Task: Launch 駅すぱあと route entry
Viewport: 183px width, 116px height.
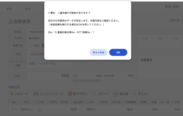Action: click(x=78, y=94)
